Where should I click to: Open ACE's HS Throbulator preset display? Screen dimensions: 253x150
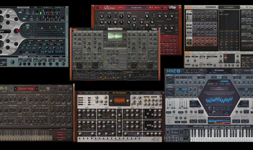[x=119, y=93]
